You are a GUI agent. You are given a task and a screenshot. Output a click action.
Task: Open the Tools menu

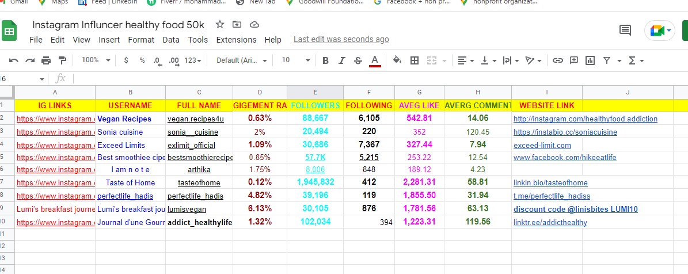(x=198, y=40)
